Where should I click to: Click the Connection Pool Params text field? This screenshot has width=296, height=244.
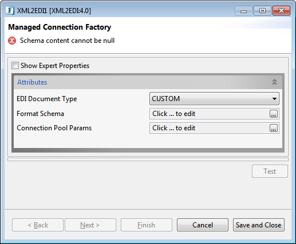click(x=210, y=128)
